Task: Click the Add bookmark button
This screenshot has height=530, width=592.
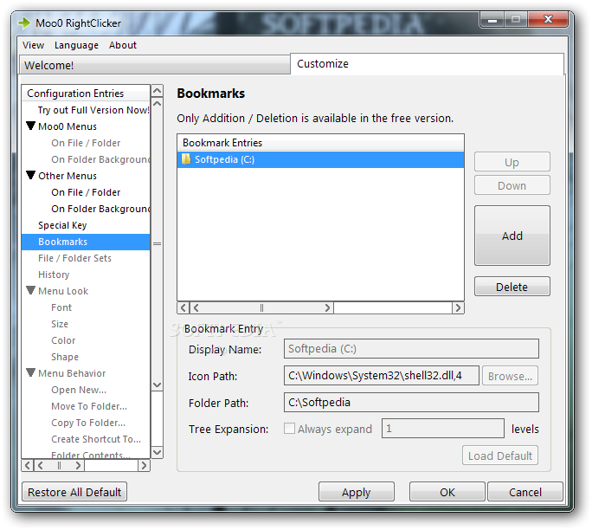Action: 512,236
